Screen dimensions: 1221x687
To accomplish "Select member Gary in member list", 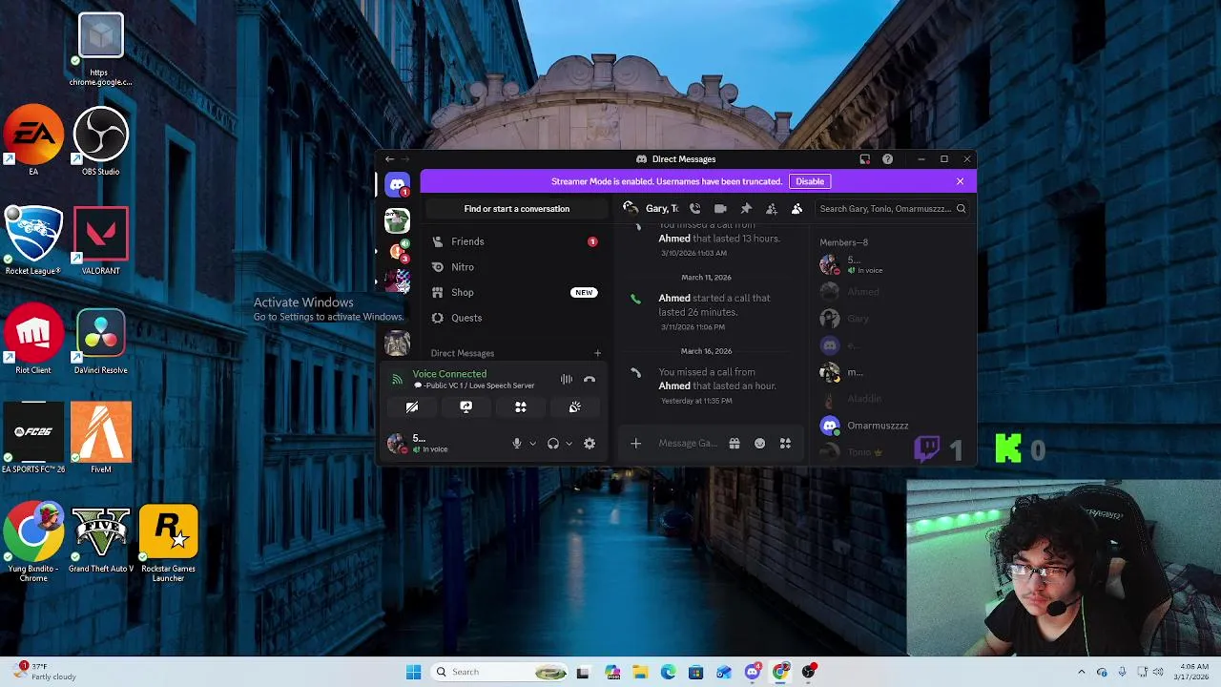I will click(894, 319).
